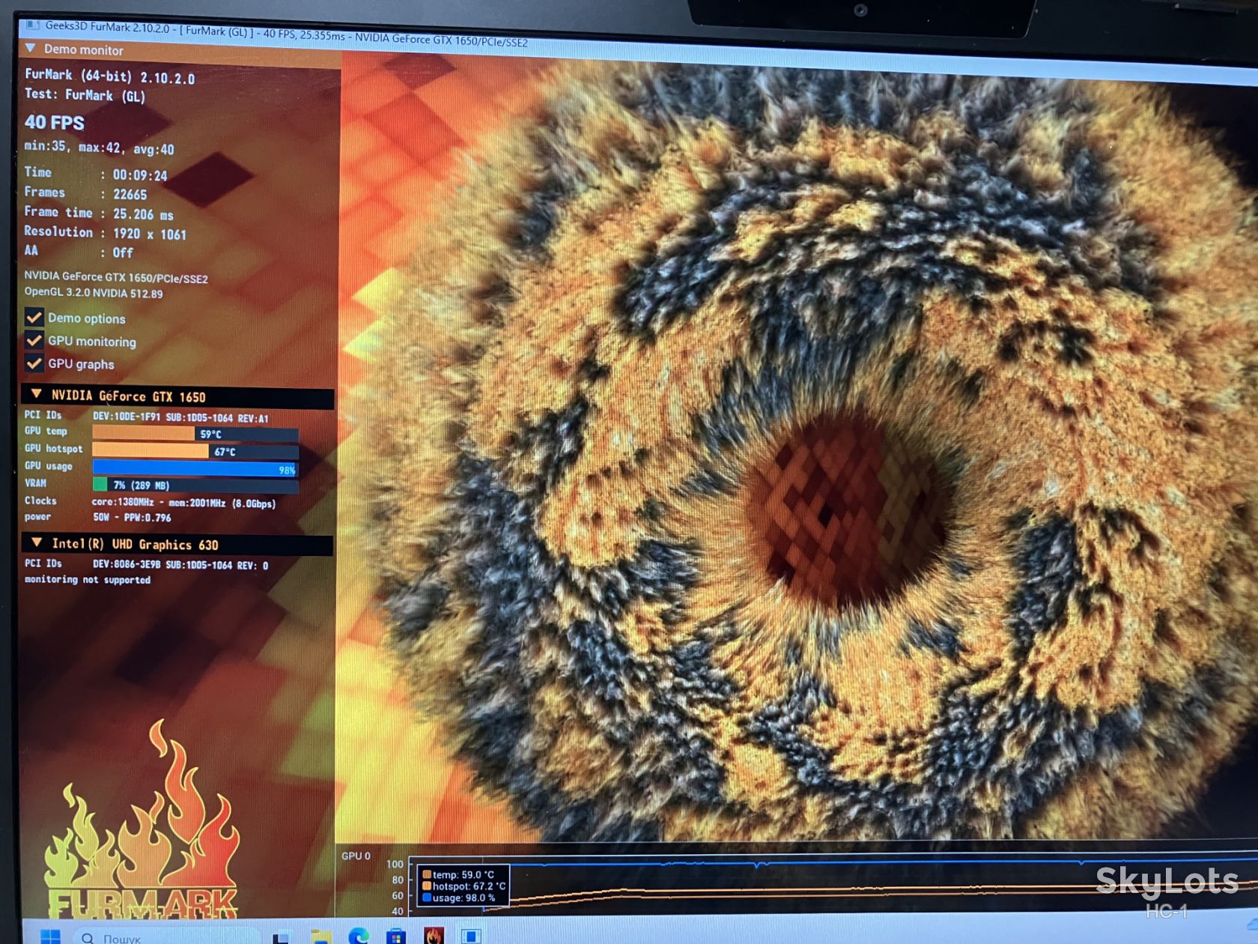Click the FurMark flame taskbar icon
Screen dimensions: 1258x944
tap(434, 935)
